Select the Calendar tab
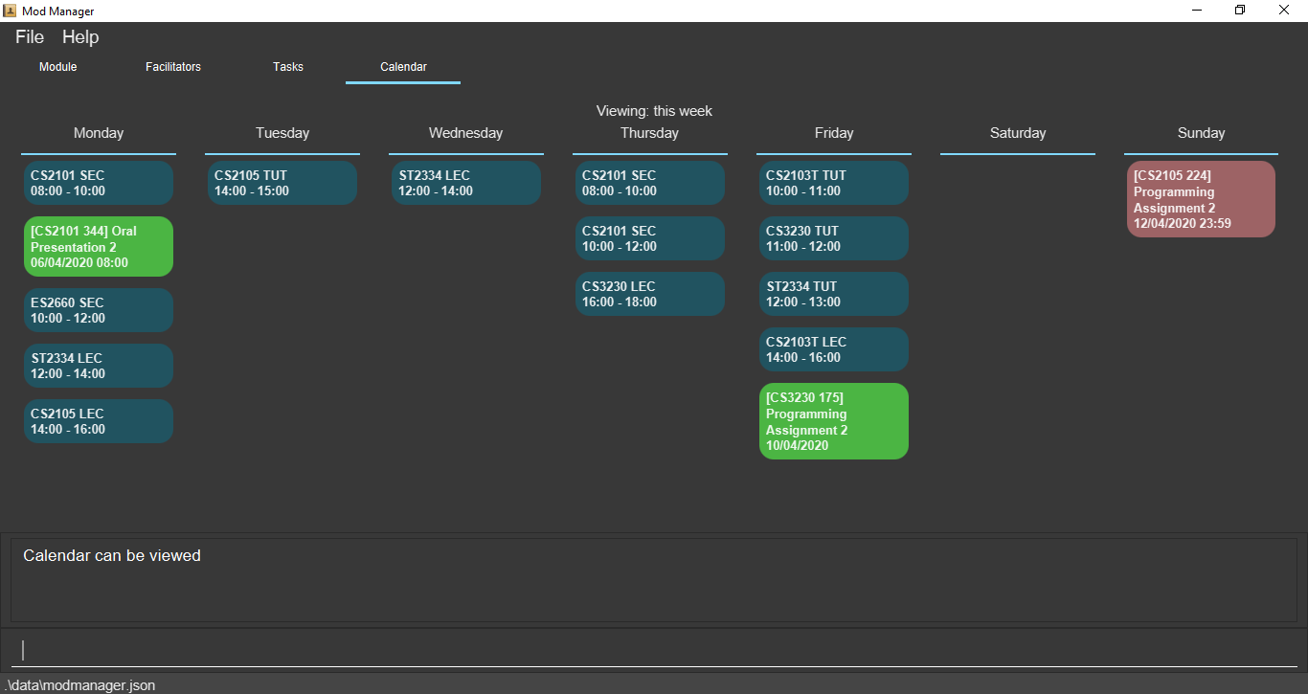Image resolution: width=1308 pixels, height=694 pixels. 403,67
